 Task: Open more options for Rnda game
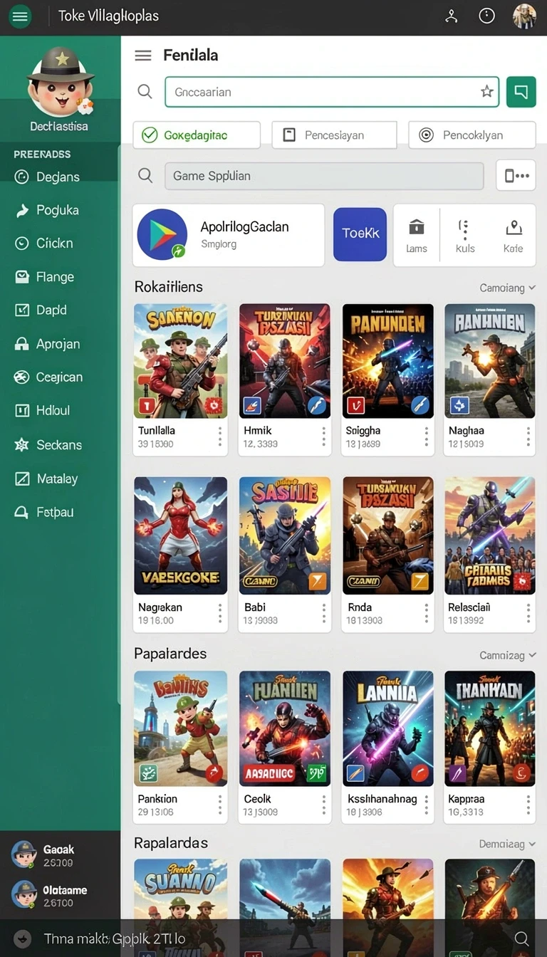point(426,613)
